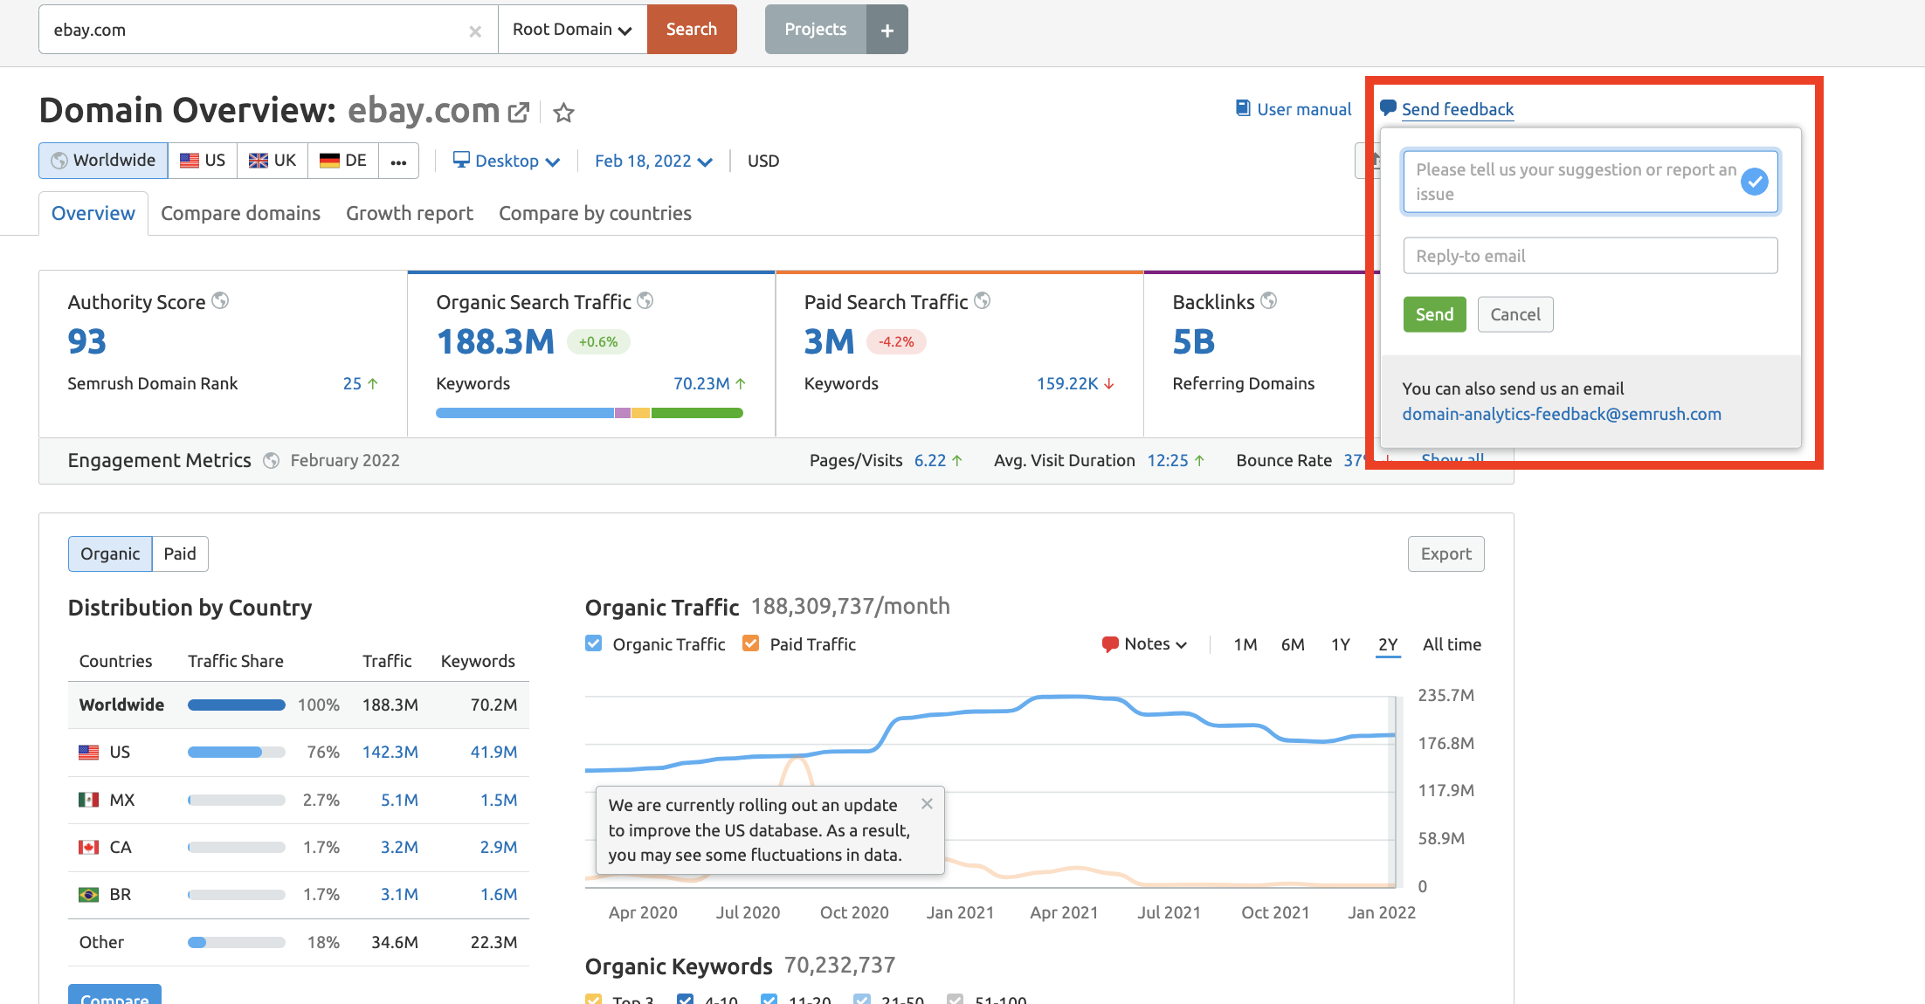The height and width of the screenshot is (1004, 1925).
Task: Click the US flag in the country table
Action: coord(89,752)
